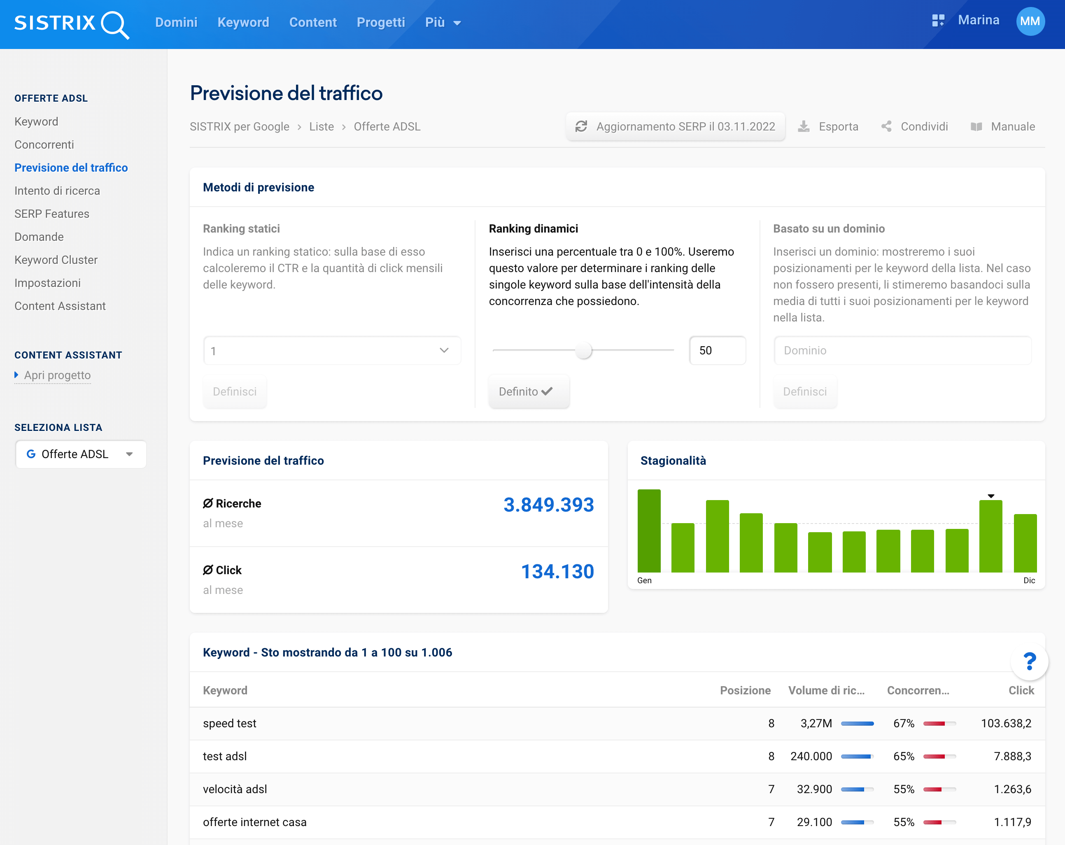Click the 103.638,2 click value
The image size is (1065, 845).
(x=1006, y=724)
